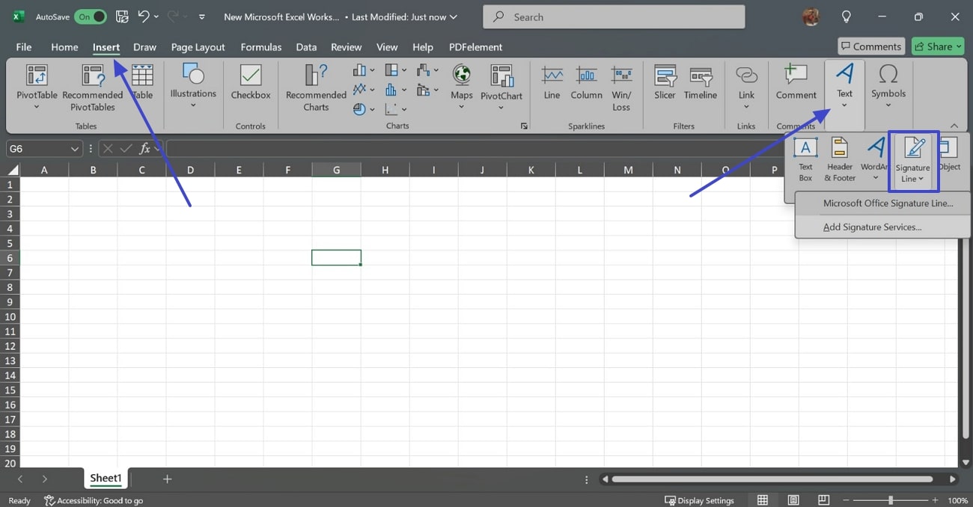Insert a Checkbox control
The width and height of the screenshot is (973, 507).
[x=250, y=84]
